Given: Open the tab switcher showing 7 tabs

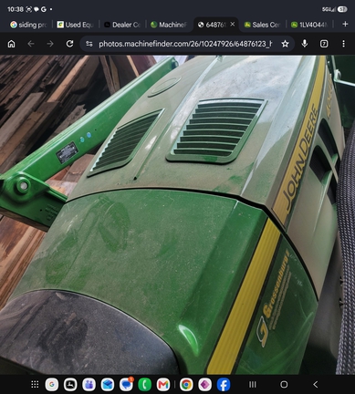Looking at the screenshot, I should (x=324, y=44).
